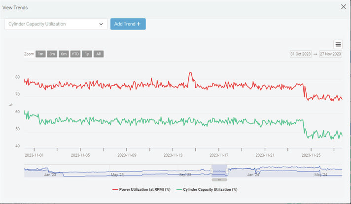Open the Cylinder Capacity Utilization dropdown
Image resolution: width=351 pixels, height=204 pixels.
coord(56,24)
